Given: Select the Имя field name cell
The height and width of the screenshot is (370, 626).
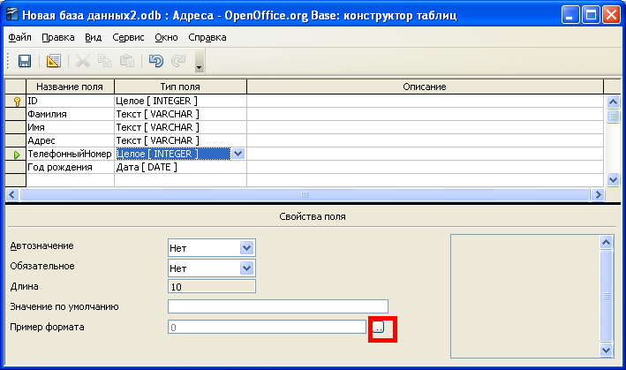Looking at the screenshot, I should coord(71,127).
